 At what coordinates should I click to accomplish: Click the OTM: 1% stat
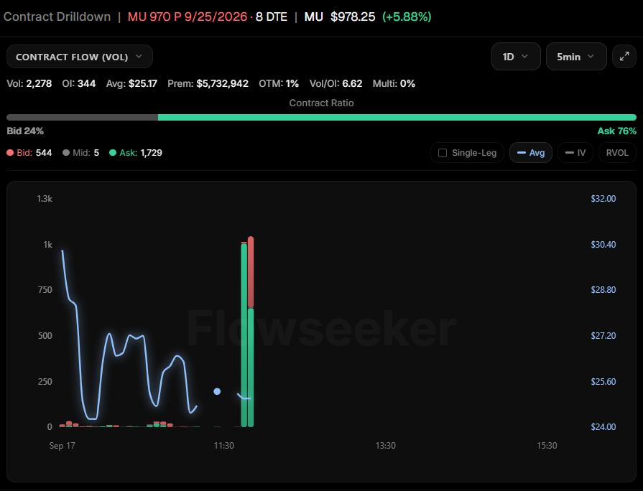(279, 83)
